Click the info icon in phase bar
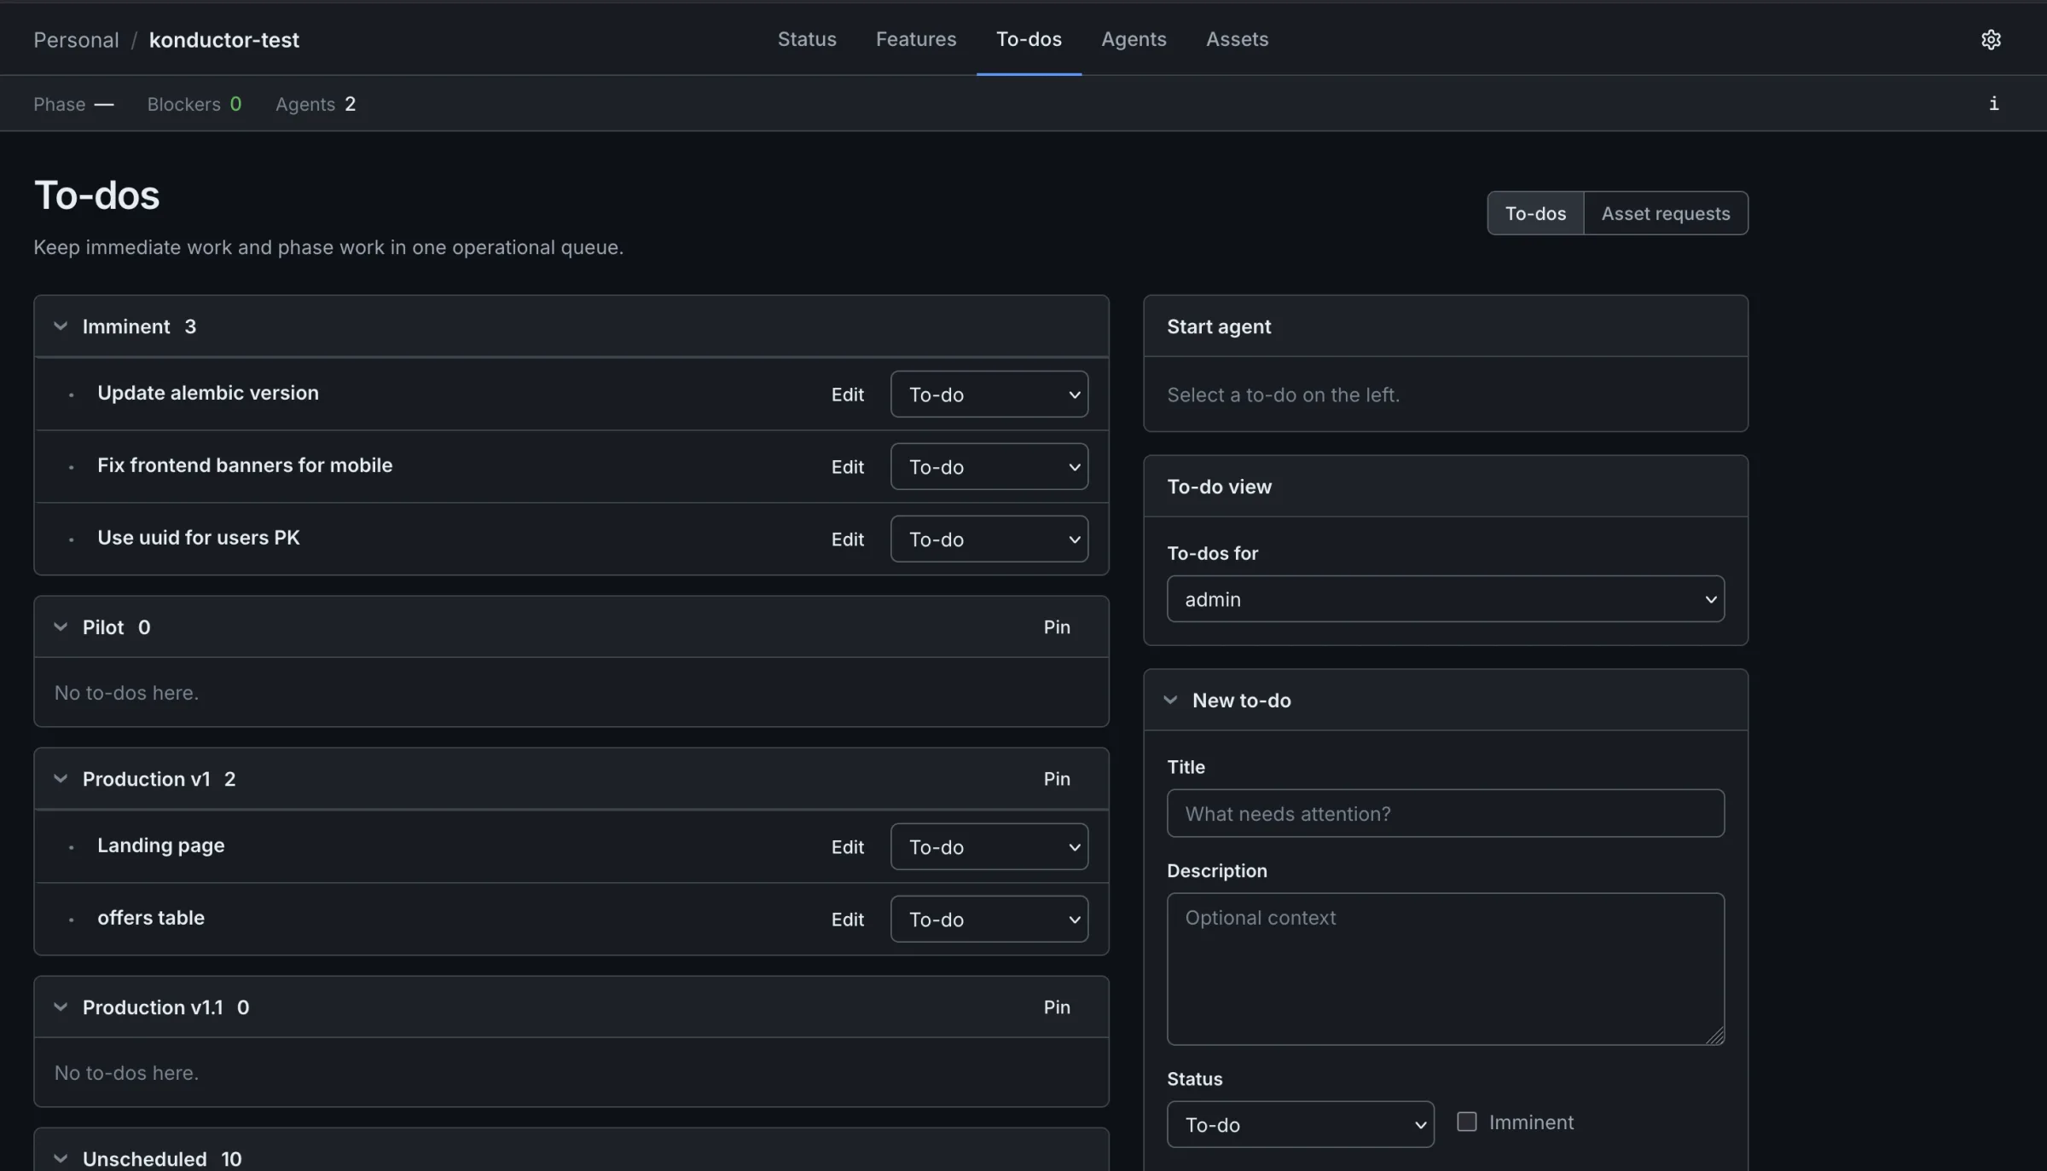Viewport: 2047px width, 1171px height. click(x=1993, y=103)
